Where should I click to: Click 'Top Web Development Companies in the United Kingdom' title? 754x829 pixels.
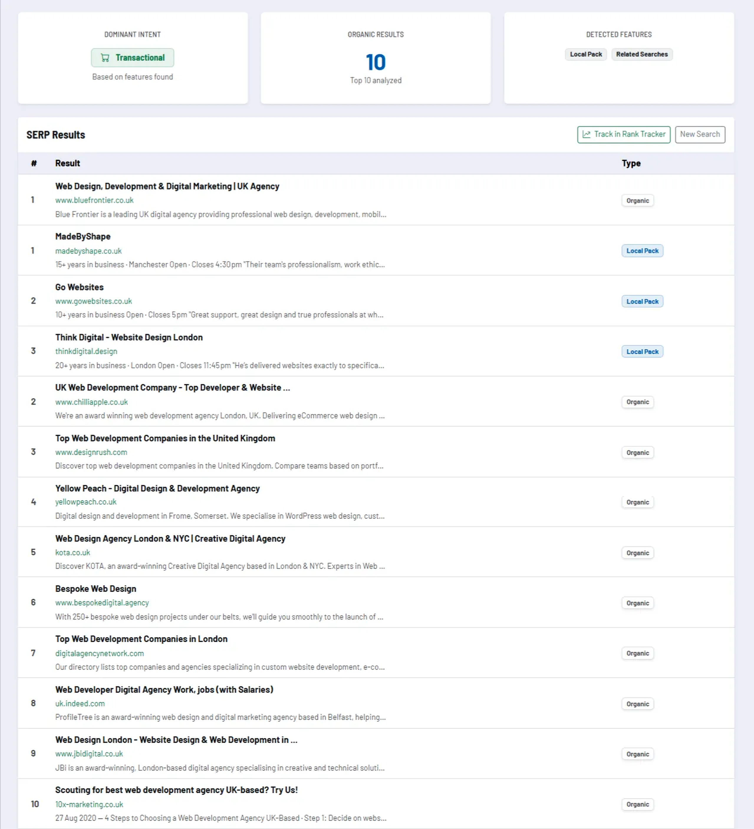[165, 438]
